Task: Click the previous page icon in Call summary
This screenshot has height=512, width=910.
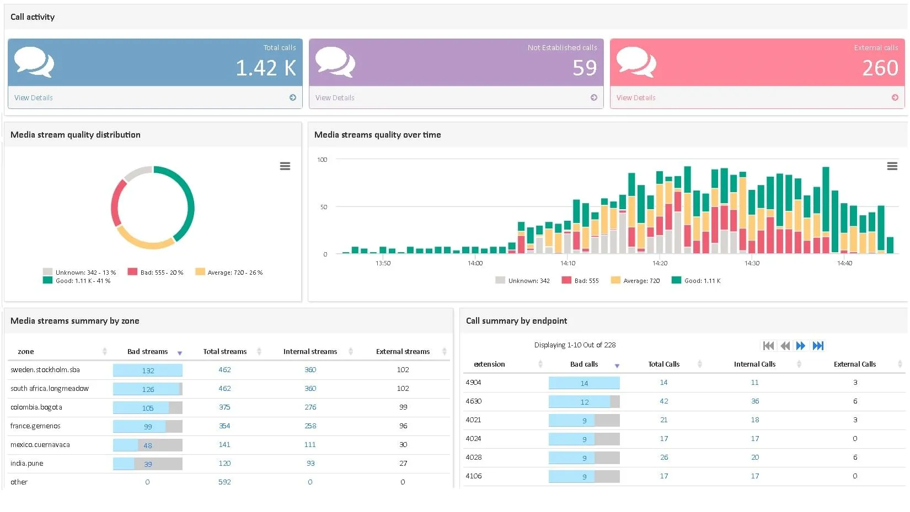Action: (785, 346)
